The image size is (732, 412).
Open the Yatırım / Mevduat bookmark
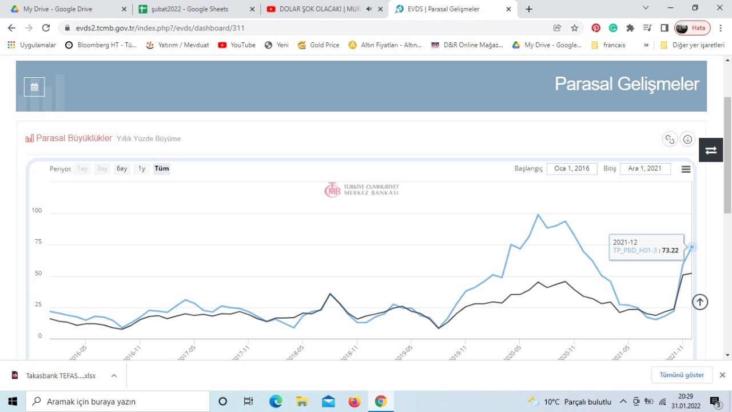(178, 45)
